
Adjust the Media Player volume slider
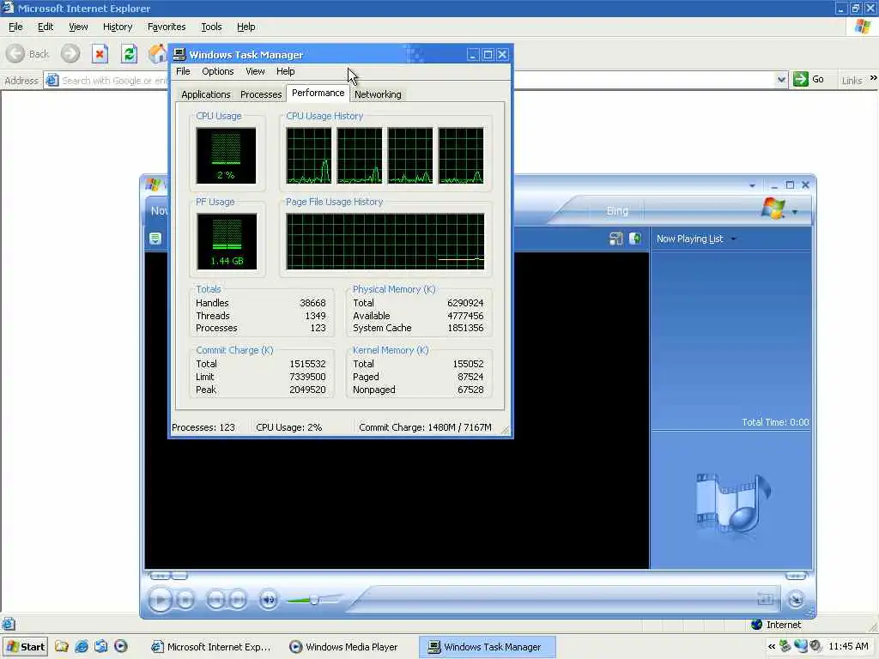coord(313,600)
